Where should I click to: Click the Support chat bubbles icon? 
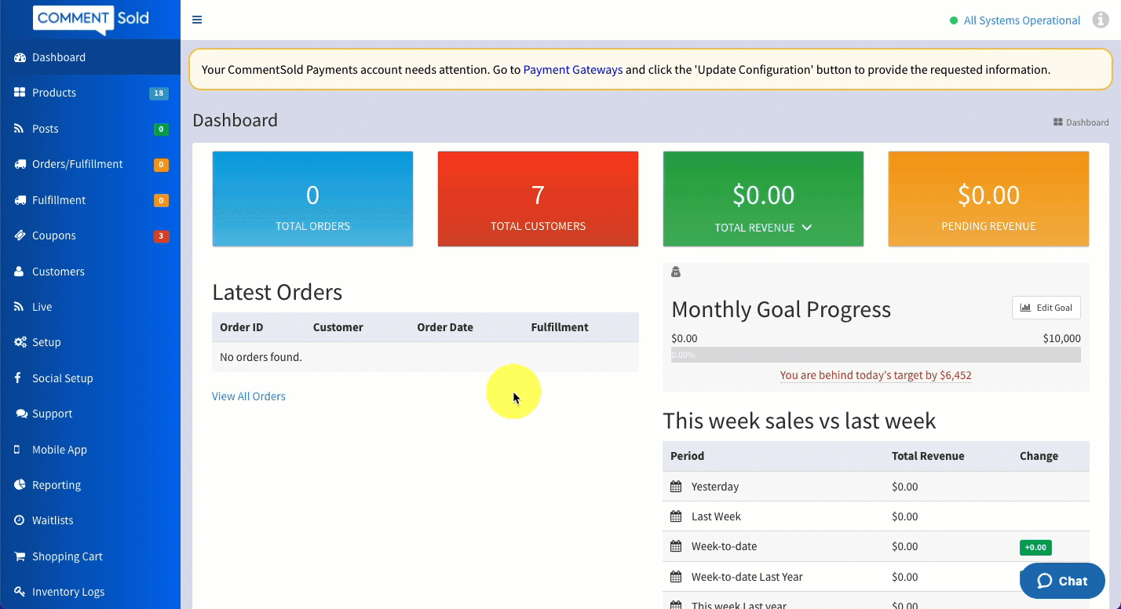(21, 414)
